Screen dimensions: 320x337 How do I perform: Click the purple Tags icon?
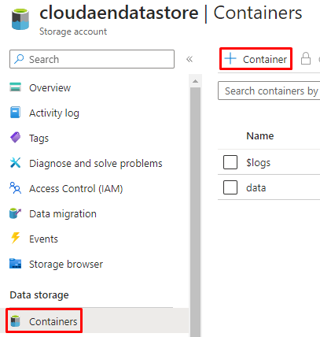point(15,138)
